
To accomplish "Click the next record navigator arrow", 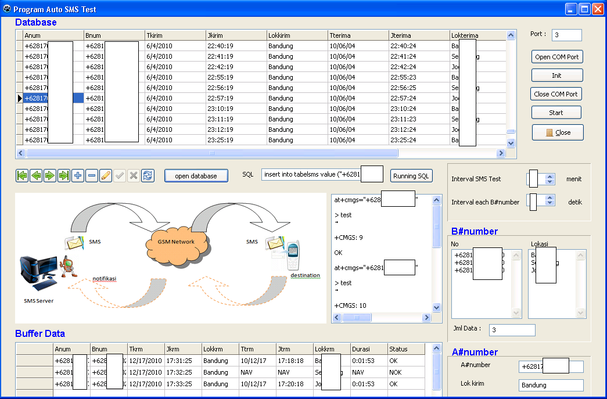I will tap(50, 175).
